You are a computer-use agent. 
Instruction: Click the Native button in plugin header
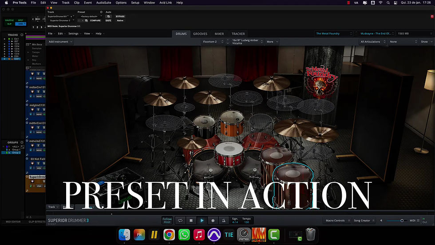click(x=120, y=20)
